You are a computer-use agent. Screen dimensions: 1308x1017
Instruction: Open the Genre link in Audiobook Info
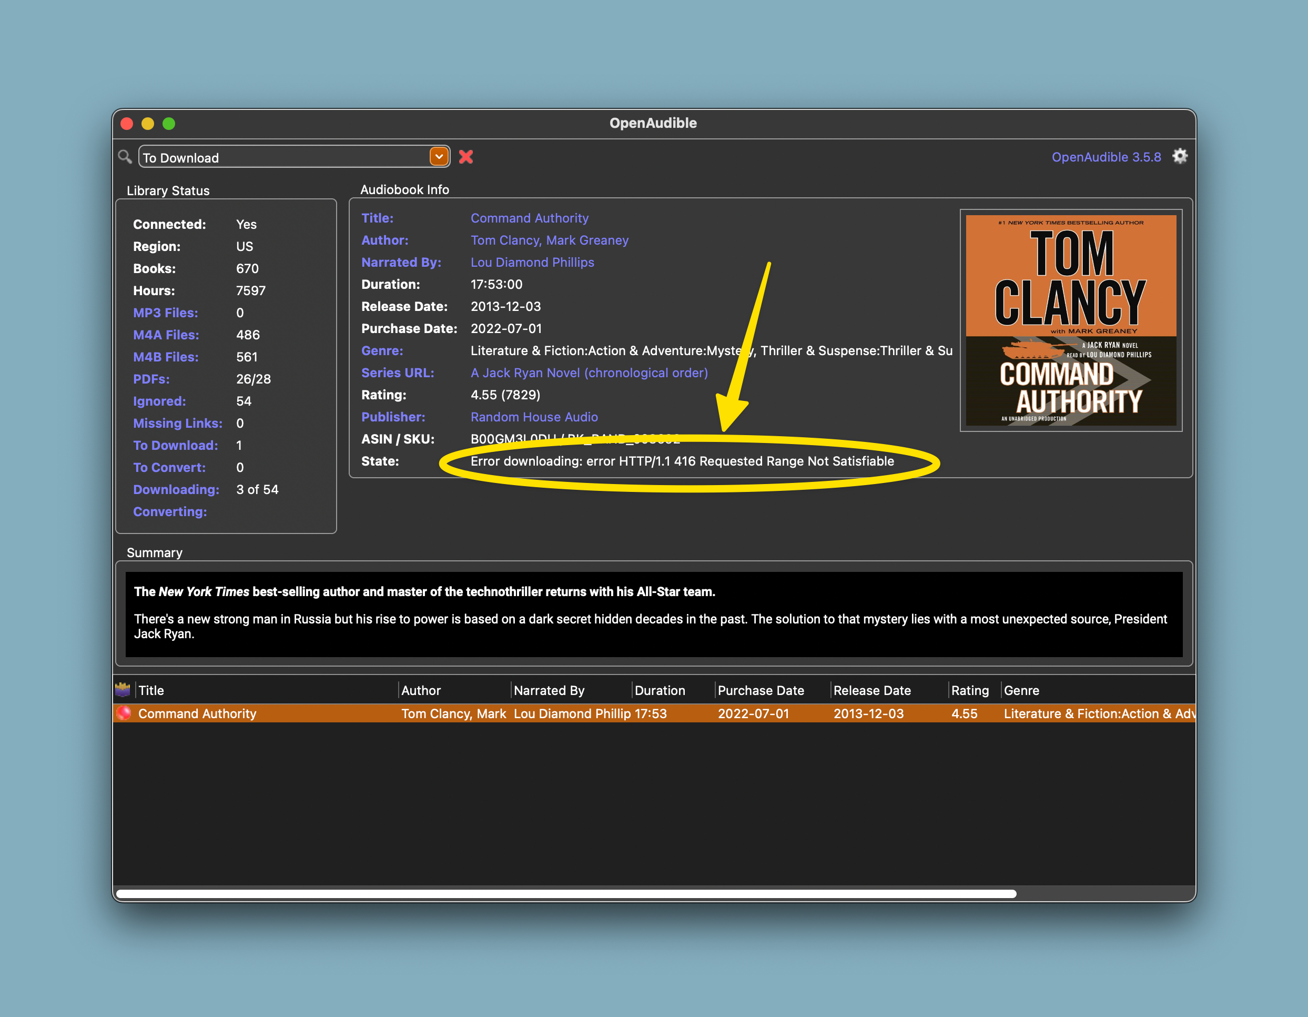pos(382,350)
